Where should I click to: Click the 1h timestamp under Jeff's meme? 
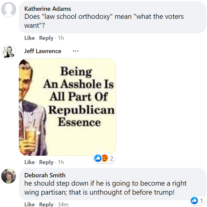coord(61,162)
